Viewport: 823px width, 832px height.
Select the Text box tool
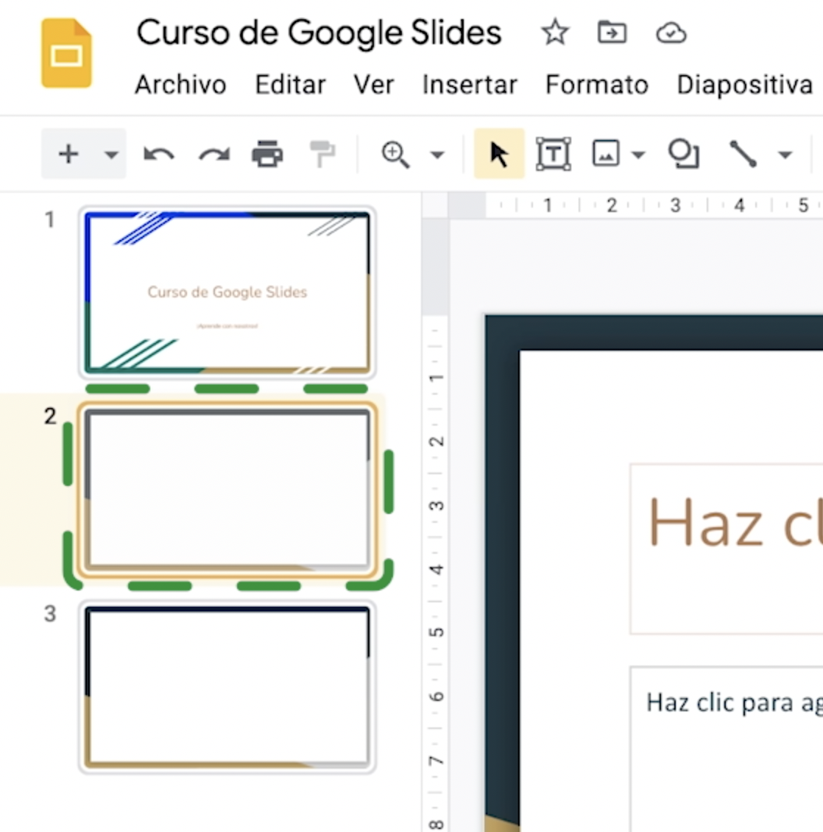553,153
